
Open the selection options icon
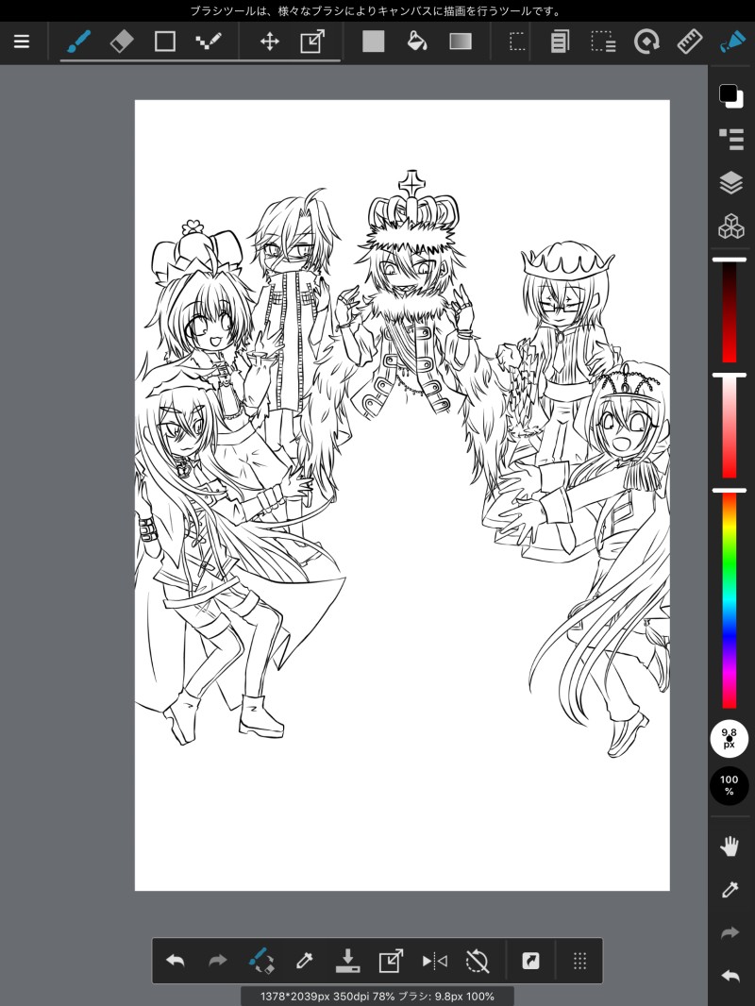[603, 42]
